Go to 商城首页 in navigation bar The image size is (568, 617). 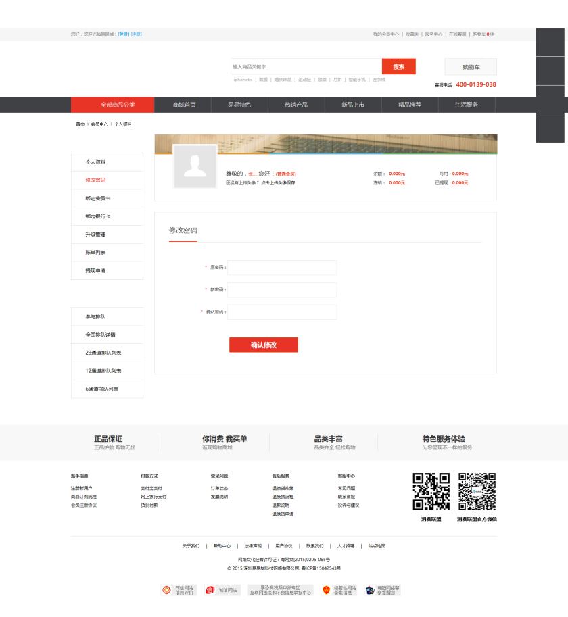[x=184, y=105]
